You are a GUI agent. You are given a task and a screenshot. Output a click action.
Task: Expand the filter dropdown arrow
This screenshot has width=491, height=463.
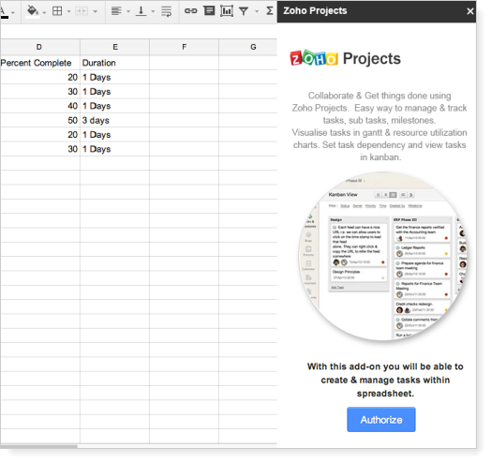(257, 12)
